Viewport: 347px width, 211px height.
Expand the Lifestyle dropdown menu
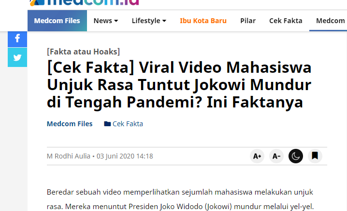[149, 21]
